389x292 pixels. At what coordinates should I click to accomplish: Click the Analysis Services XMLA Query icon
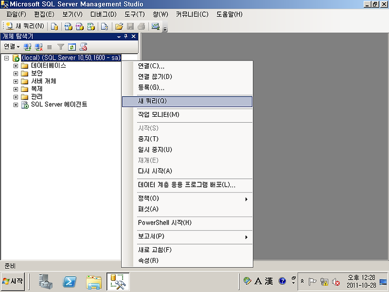tap(91, 26)
